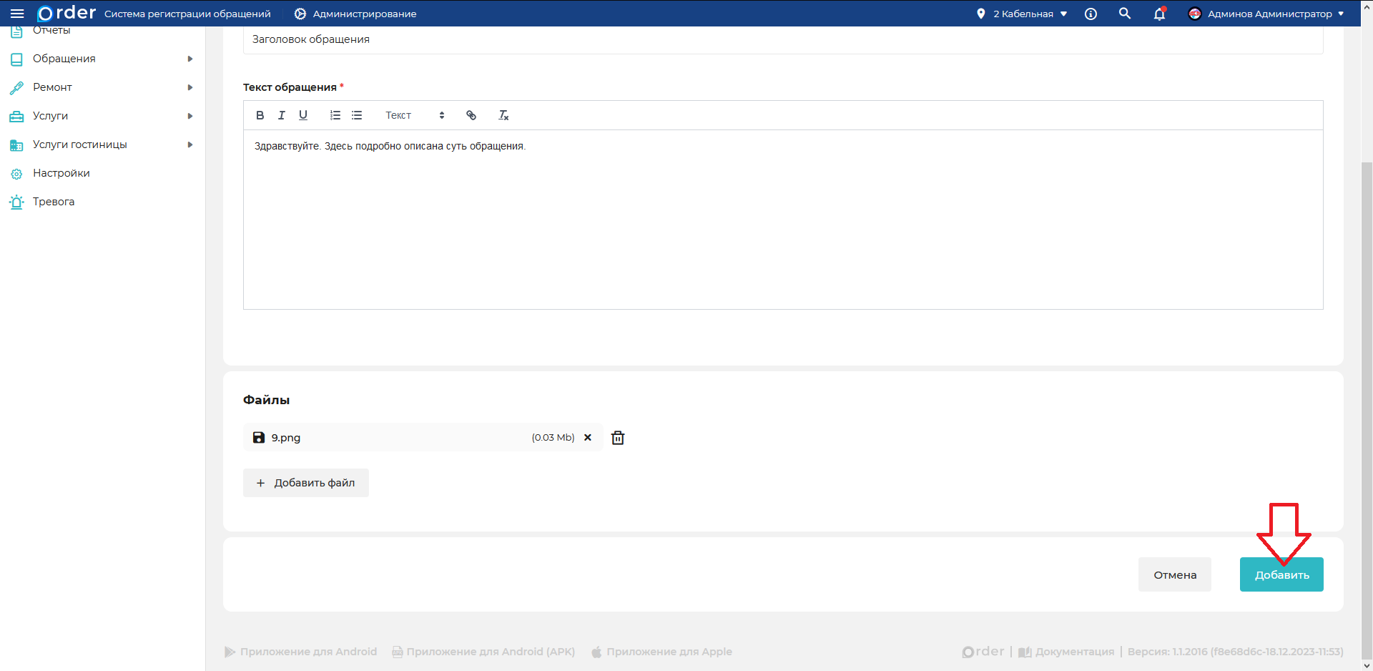1373x671 pixels.
Task: Open the Администрирование menu
Action: pyautogui.click(x=355, y=14)
